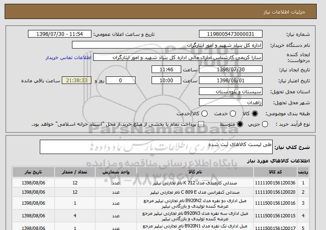
Task: Click the شهر محل تحویل field زاهدان
Action: 231,103
